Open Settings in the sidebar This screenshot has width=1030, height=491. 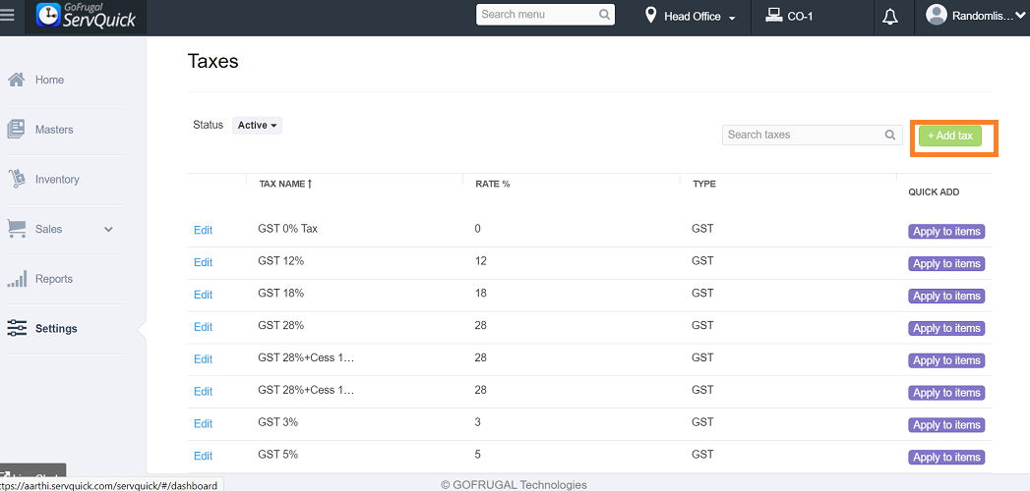click(56, 329)
